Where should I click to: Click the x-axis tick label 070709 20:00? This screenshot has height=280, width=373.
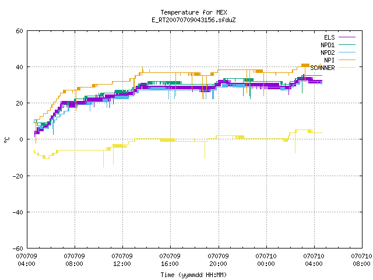point(218,260)
